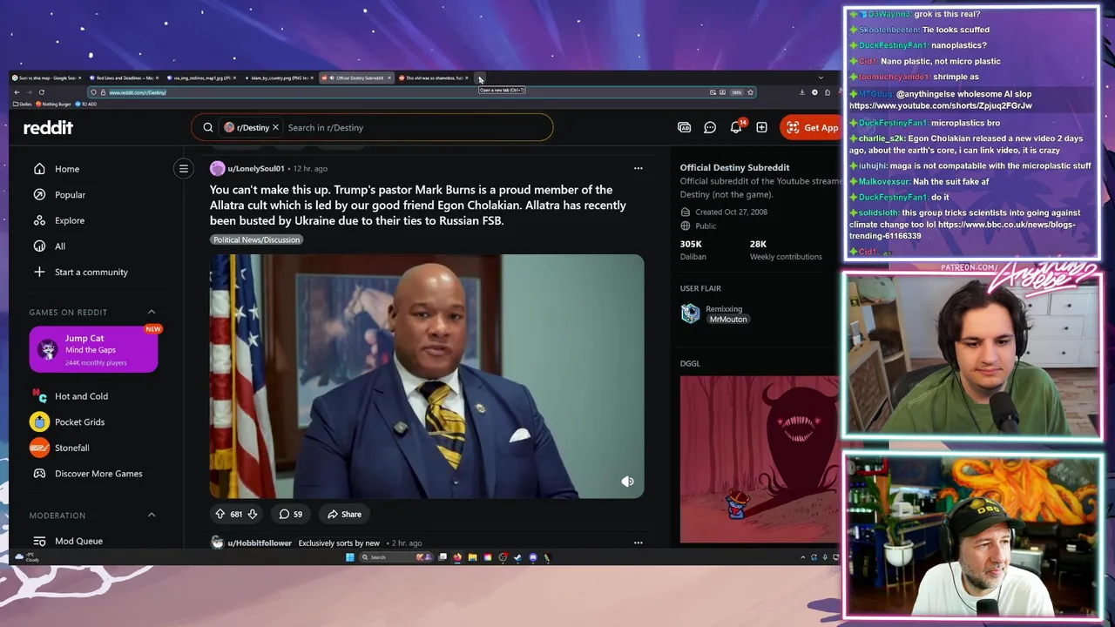Screen dimensions: 1115x627
Task: Open bbc.co.uk link in chat
Action: [963, 230]
